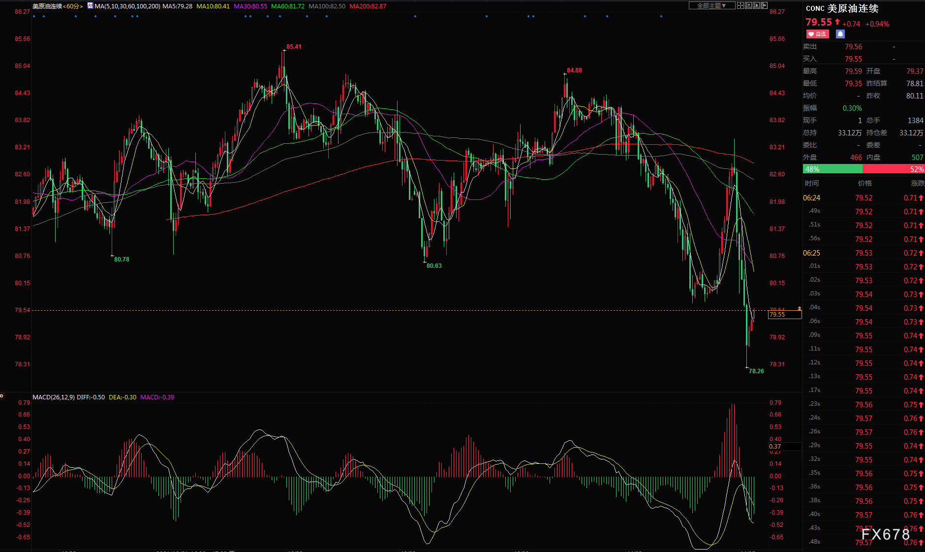Viewport: 925px width, 552px height.
Task: Click the 买入 bid price 79.55
Action: pos(853,59)
